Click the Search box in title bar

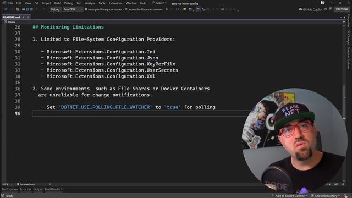[159, 3]
